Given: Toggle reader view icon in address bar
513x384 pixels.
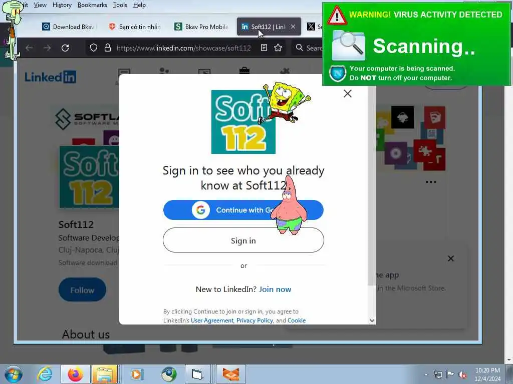Looking at the screenshot, I should pyautogui.click(x=264, y=47).
